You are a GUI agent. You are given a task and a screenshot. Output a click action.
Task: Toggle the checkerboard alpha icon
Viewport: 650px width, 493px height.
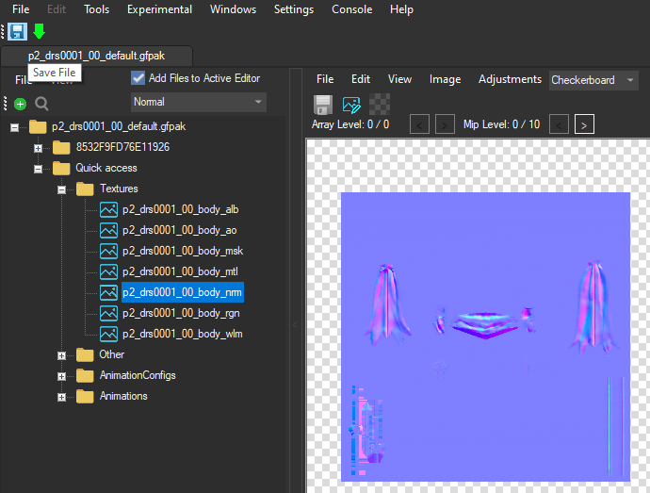pyautogui.click(x=380, y=104)
